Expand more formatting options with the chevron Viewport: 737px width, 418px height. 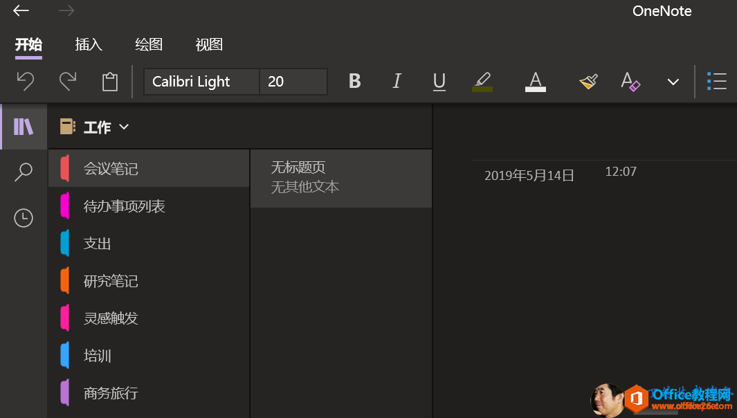[x=673, y=81]
